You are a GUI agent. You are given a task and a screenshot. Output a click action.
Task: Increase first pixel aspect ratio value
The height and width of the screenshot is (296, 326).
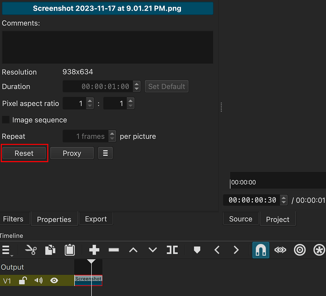(90, 101)
